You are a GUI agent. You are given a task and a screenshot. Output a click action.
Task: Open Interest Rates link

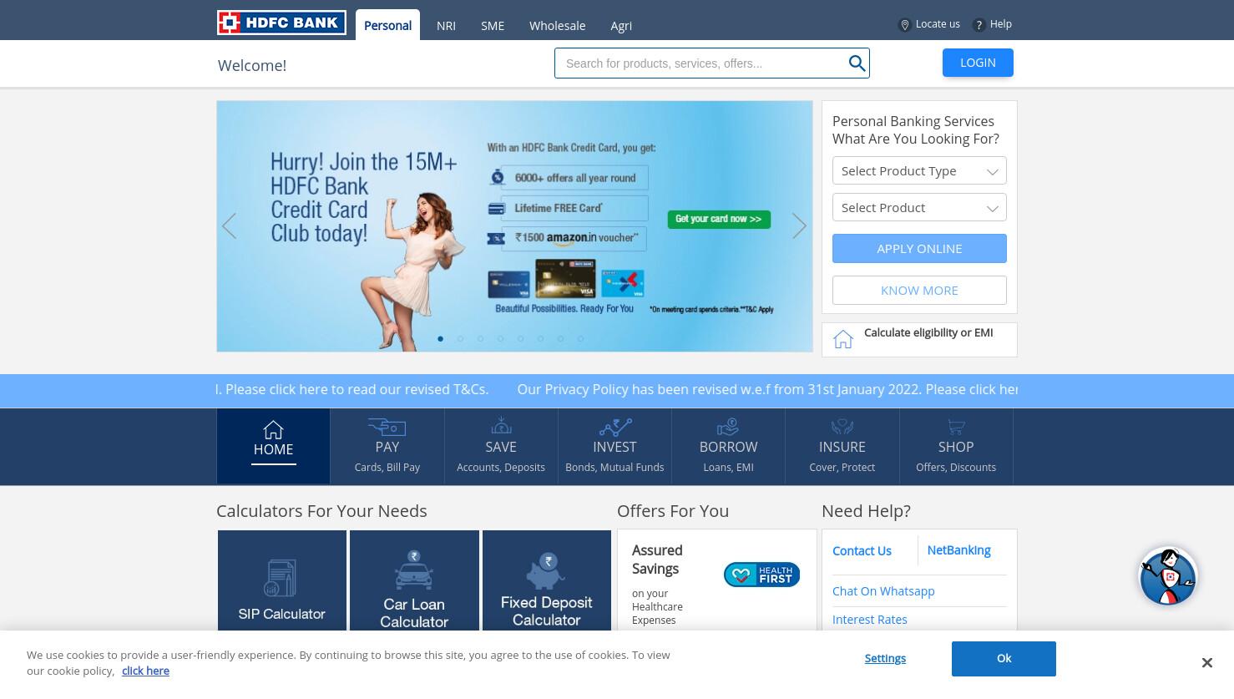click(870, 620)
